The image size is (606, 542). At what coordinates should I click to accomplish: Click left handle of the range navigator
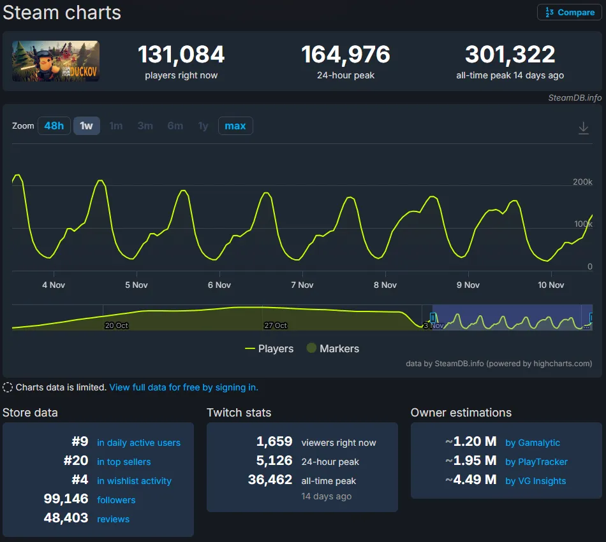(x=433, y=317)
